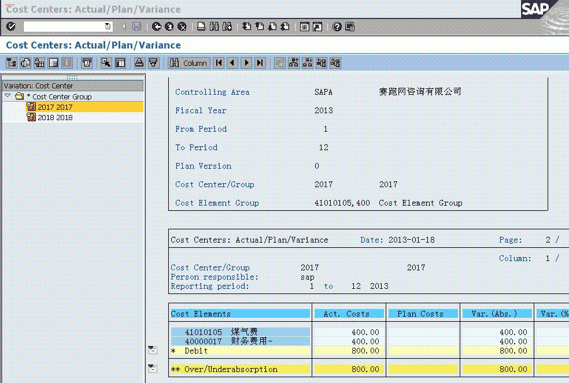Go to Last Page icon

285,27
